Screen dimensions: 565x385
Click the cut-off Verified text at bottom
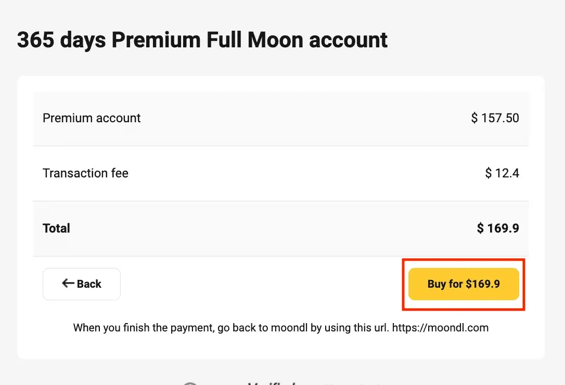click(x=272, y=383)
